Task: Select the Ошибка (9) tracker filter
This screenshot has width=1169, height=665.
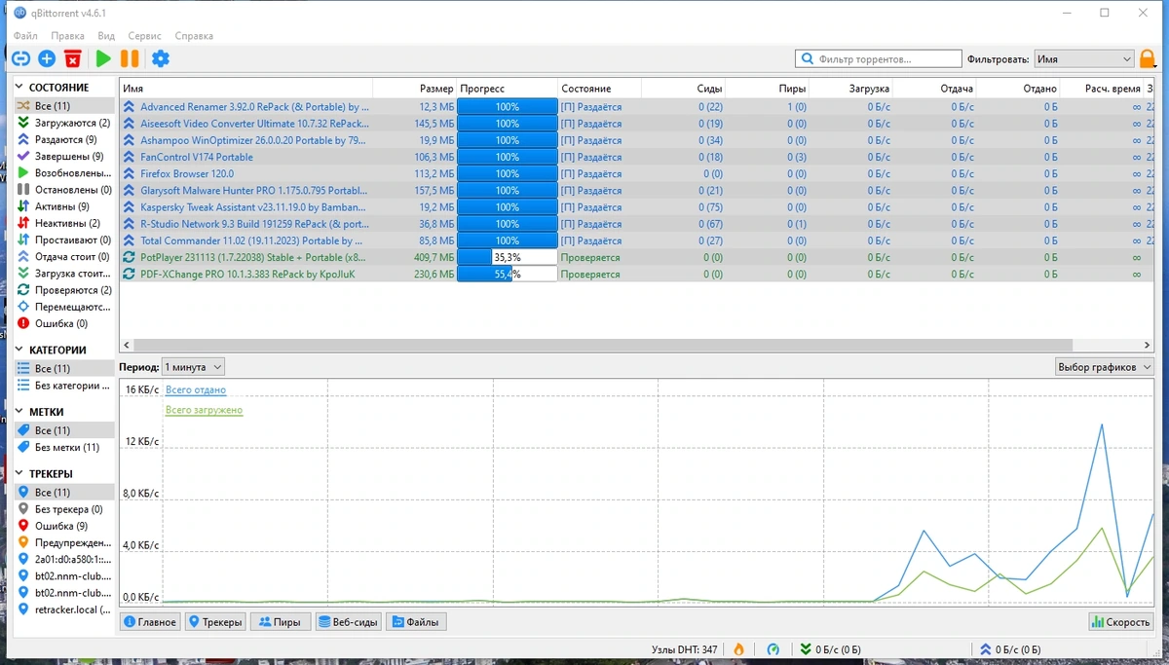Action: [64, 526]
